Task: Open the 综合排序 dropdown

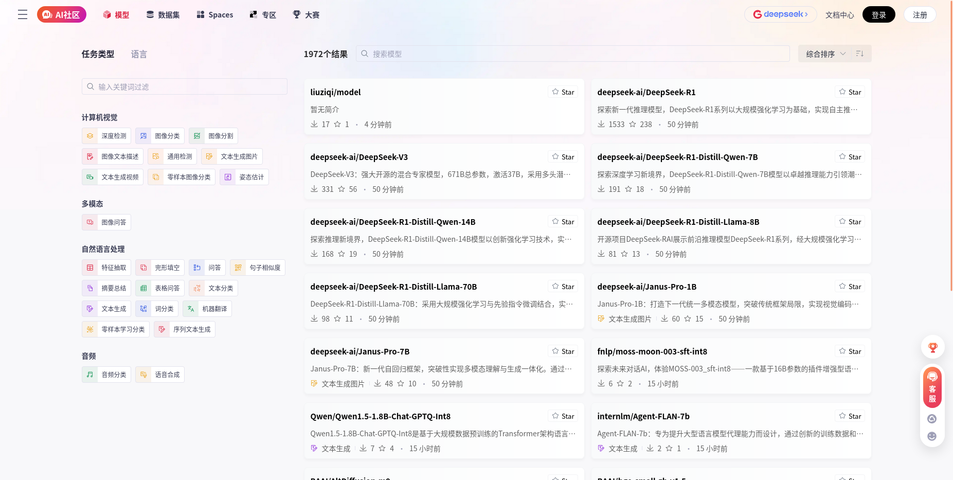Action: coord(824,54)
